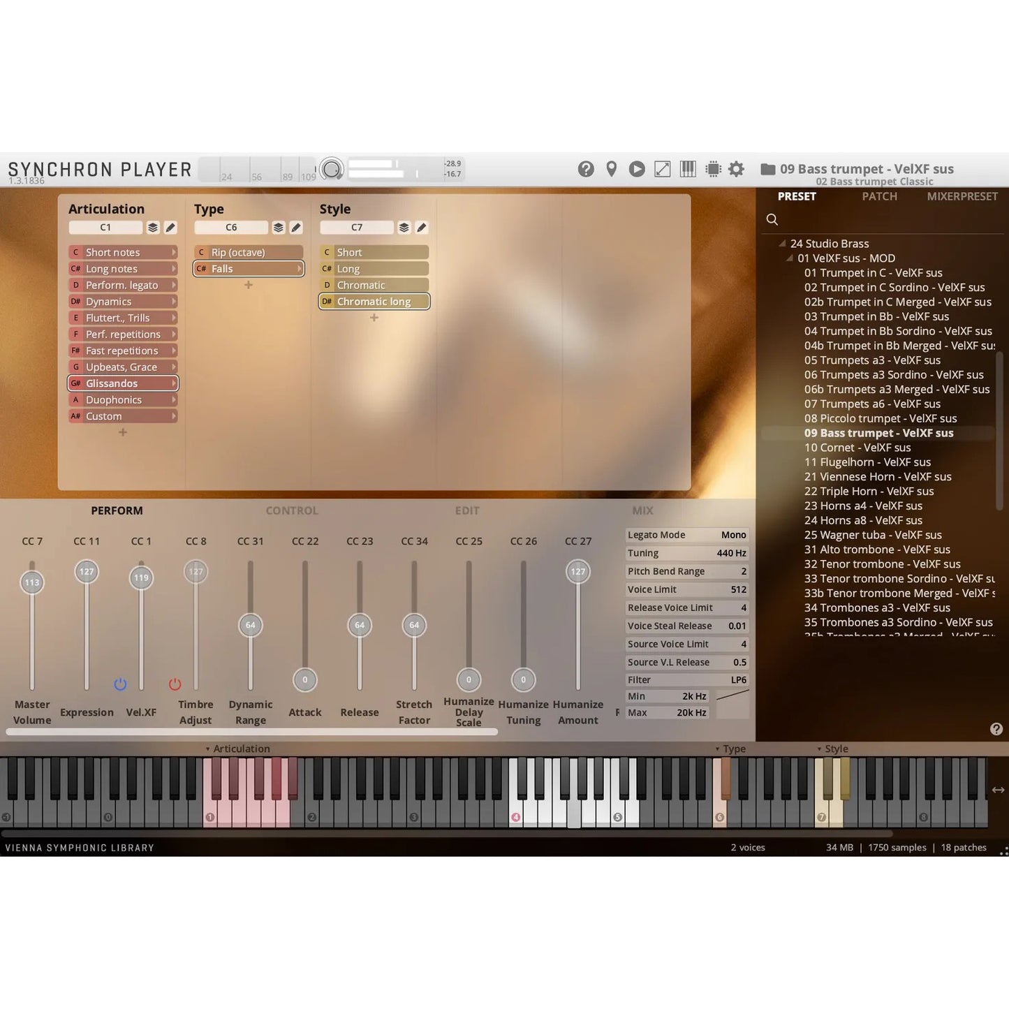1009x1009 pixels.
Task: Click the add button below the Type column
Action: pos(248,284)
